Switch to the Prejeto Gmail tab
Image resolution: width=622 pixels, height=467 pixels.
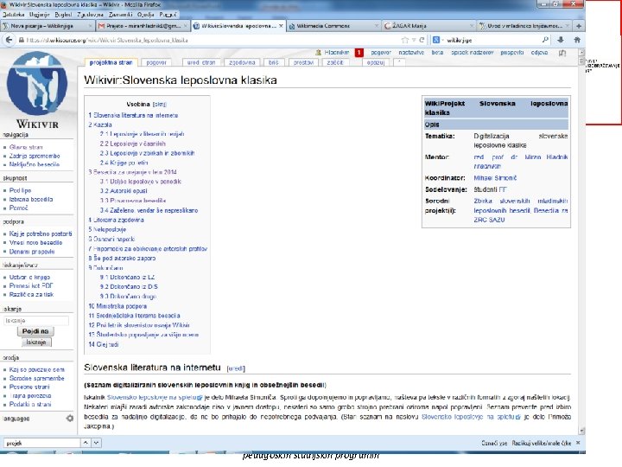(x=143, y=26)
